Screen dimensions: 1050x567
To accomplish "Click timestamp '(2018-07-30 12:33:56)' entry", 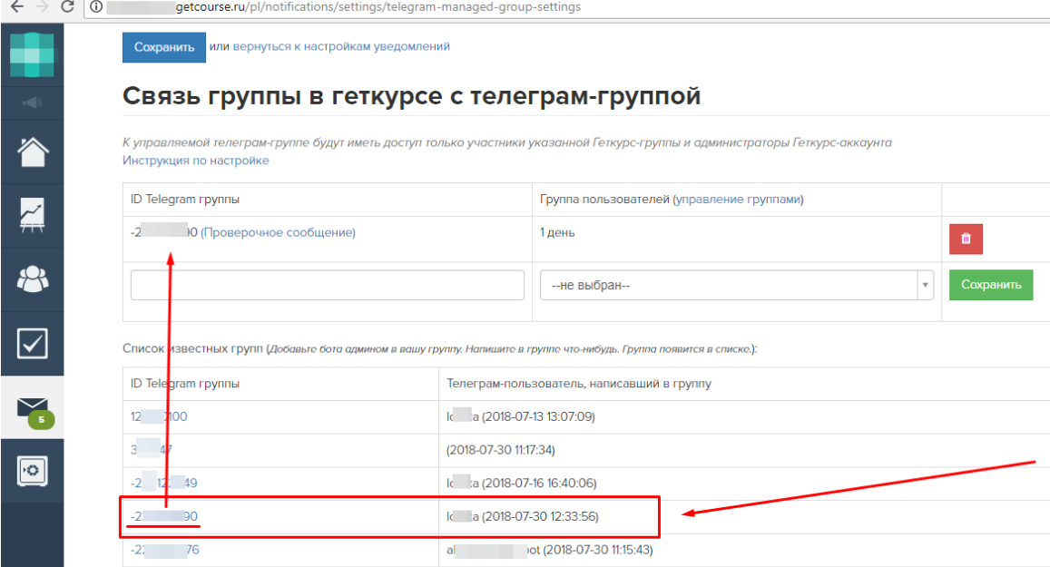I will click(x=540, y=516).
